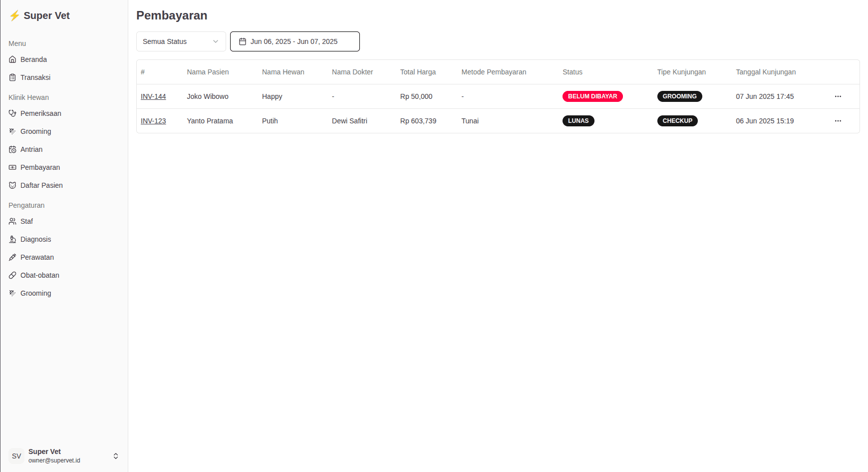Expand the user account menu for owner@supervet.id
The image size is (868, 472).
coord(115,456)
